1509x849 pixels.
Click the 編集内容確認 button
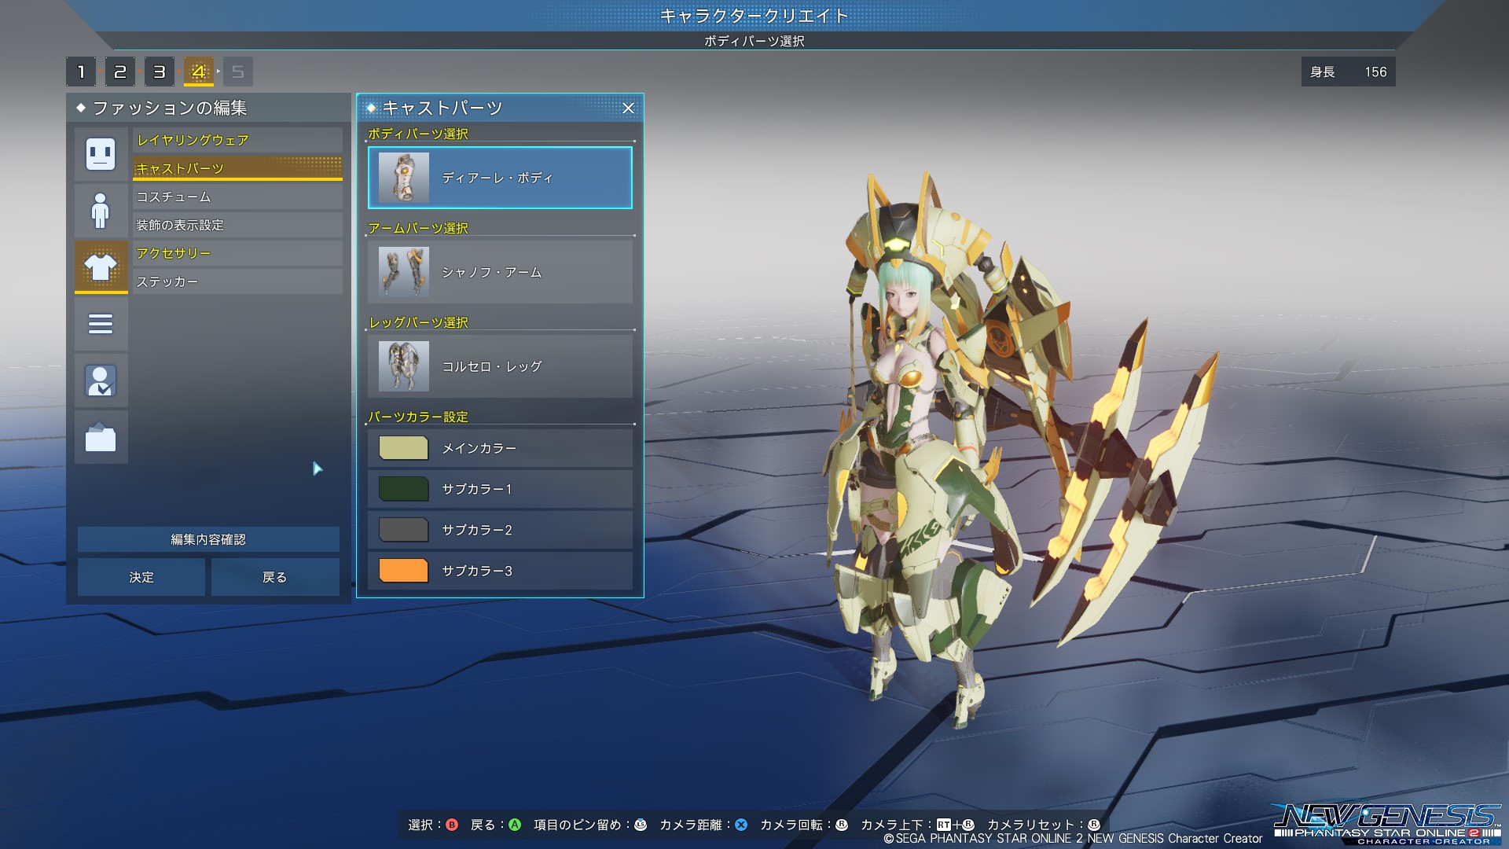tap(208, 539)
